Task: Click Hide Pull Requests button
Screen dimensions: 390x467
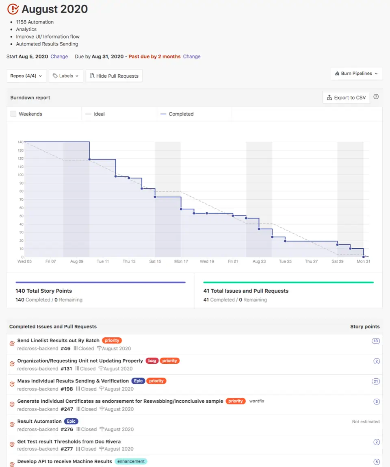Action: click(x=114, y=76)
